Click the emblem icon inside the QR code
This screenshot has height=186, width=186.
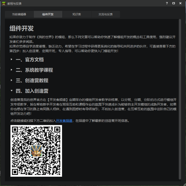[36, 151]
